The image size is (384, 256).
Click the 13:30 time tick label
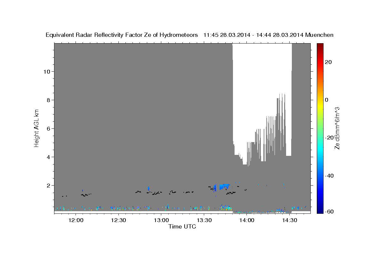point(204,220)
